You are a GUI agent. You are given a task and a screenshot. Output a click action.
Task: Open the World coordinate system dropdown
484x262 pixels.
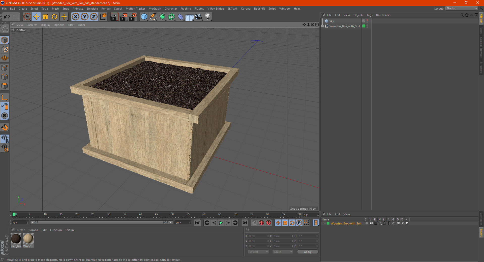pos(258,252)
